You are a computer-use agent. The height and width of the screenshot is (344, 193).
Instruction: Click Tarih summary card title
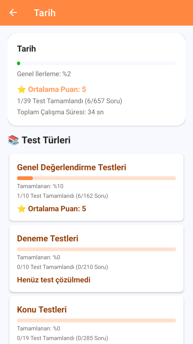tap(26, 49)
